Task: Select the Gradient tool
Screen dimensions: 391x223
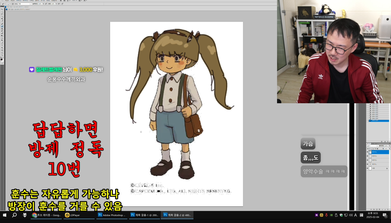Action: click(2, 36)
